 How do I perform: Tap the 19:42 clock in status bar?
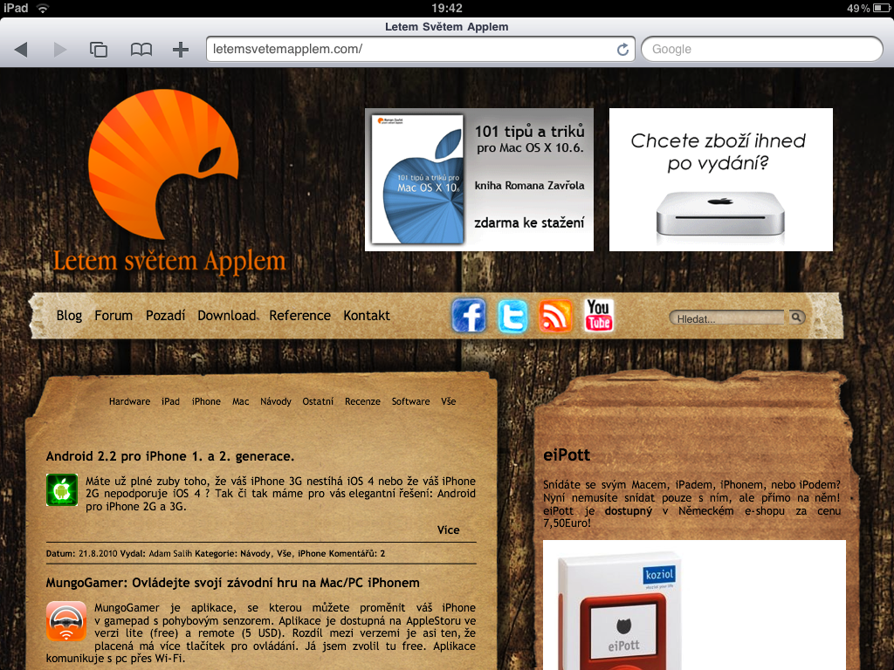pyautogui.click(x=447, y=8)
